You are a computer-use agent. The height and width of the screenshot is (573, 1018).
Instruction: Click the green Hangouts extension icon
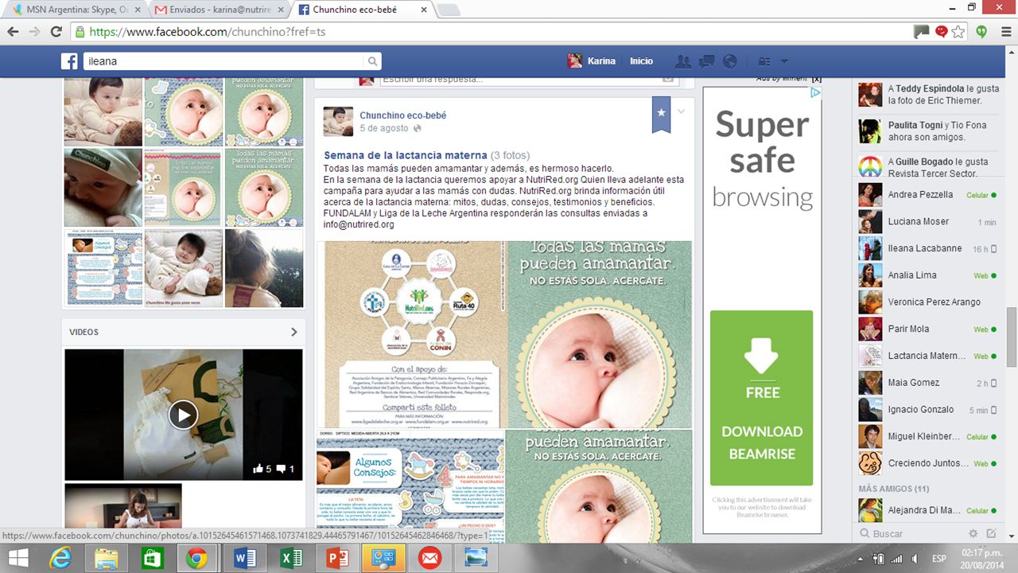981,32
